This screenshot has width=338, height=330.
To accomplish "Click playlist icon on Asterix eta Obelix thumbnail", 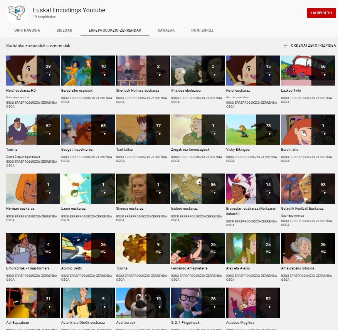I will 103,306.
